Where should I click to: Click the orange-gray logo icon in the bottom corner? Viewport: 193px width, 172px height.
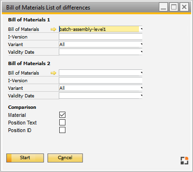pyautogui.click(x=184, y=161)
